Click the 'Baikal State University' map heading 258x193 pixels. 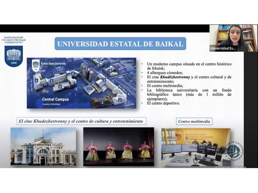[53, 63]
